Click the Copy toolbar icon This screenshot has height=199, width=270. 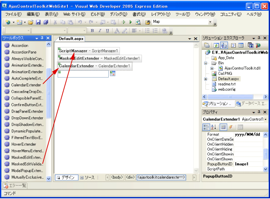click(63, 22)
